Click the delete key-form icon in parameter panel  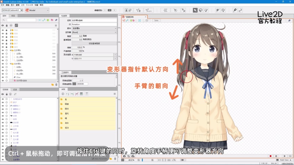(77, 94)
